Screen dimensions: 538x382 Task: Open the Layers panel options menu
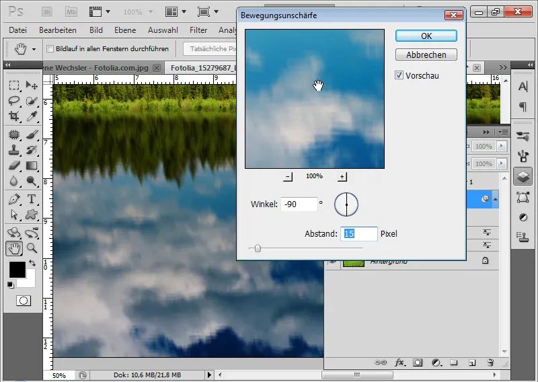click(503, 132)
